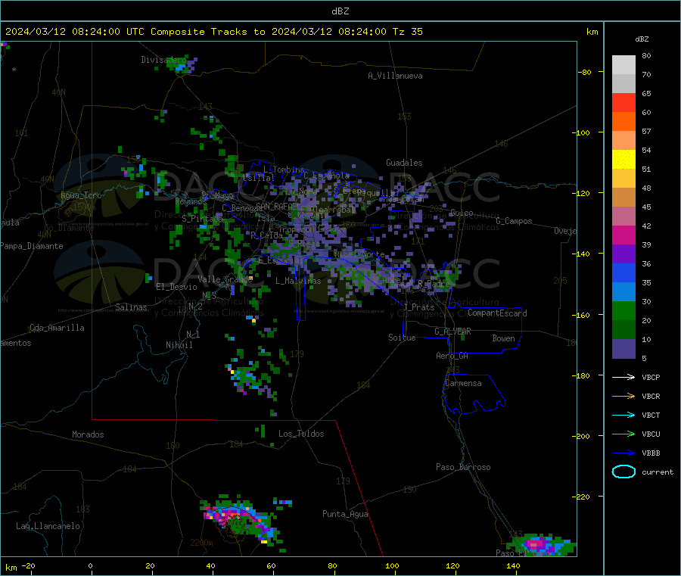Click the 'Salinas' map label
The image size is (681, 576).
coord(131,307)
